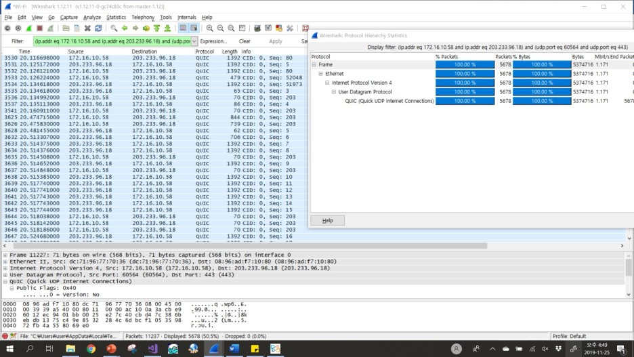The image size is (634, 357).
Task: Open capture filters toolbar icon
Action: (257, 28)
